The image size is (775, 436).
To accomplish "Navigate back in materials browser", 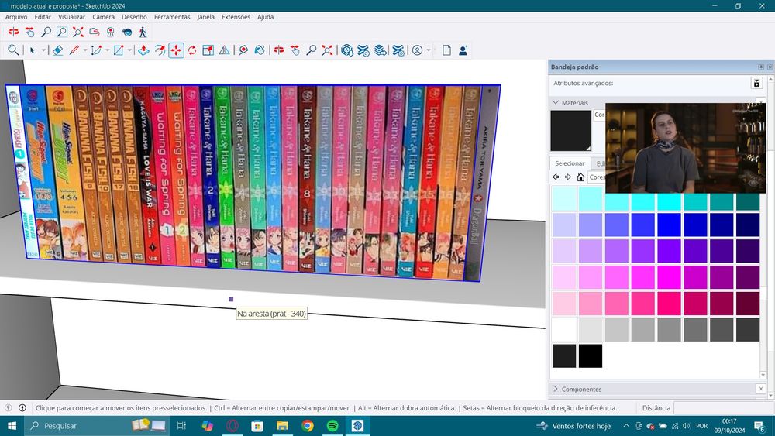I will pos(556,177).
